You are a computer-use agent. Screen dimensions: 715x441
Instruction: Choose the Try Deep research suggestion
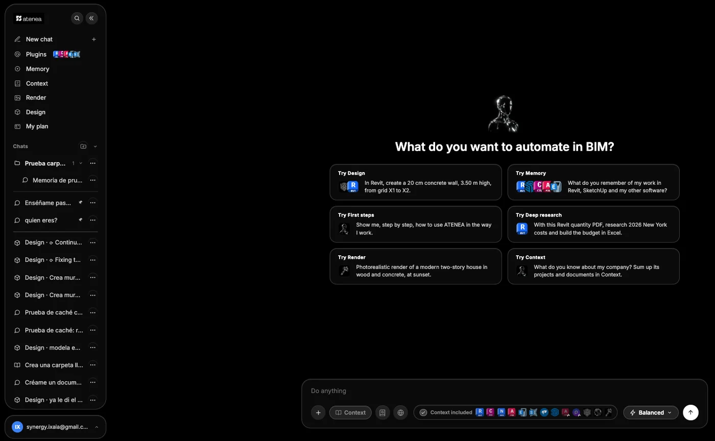point(593,224)
